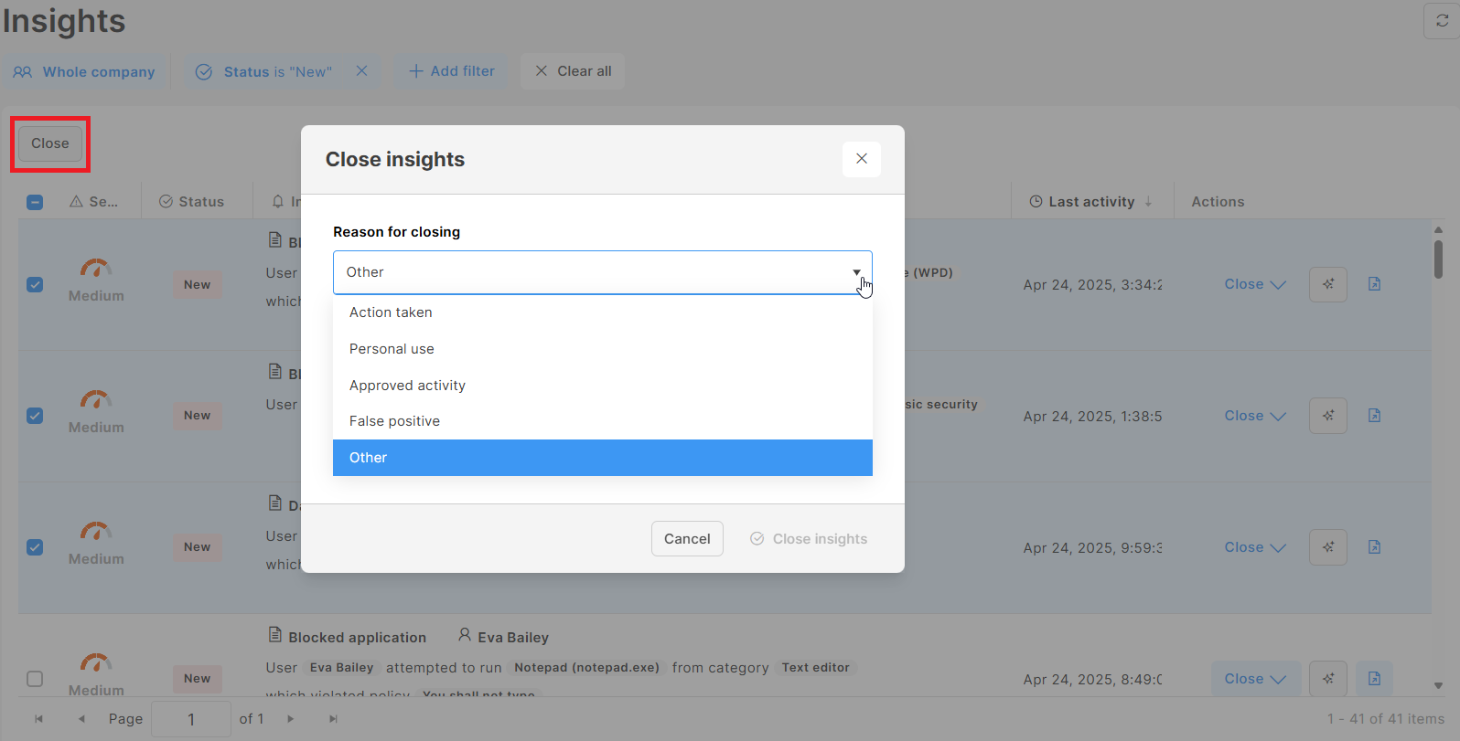
Task: Open the report document icon in first row
Action: 1374,284
